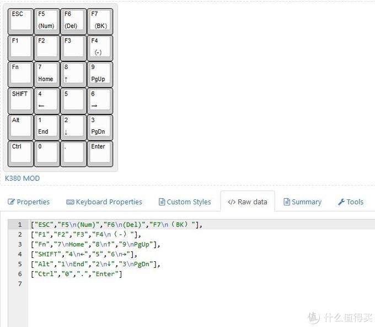This screenshot has height=327, width=375.
Task: Select the 3 PgDn key
Action: coord(100,128)
